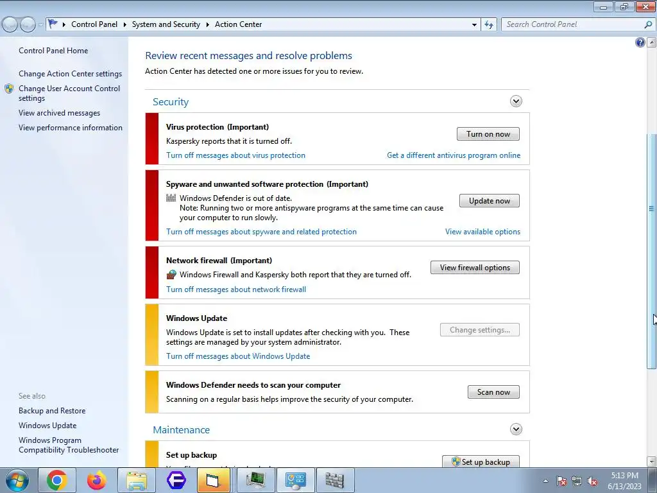Click the Action Center tray flag icon

point(561,481)
